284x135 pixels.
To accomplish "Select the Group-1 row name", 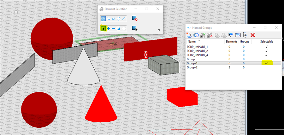I will tap(192, 63).
